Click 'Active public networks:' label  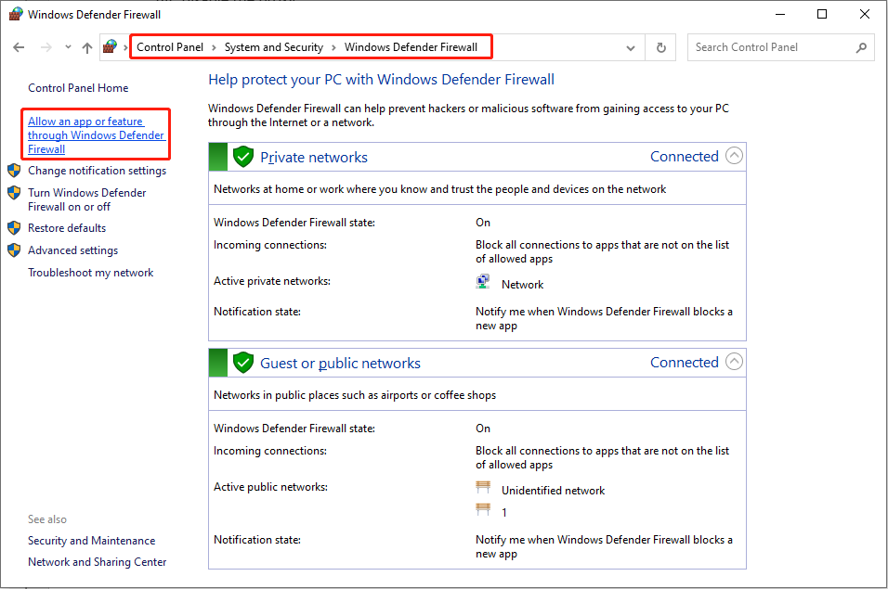pos(270,487)
